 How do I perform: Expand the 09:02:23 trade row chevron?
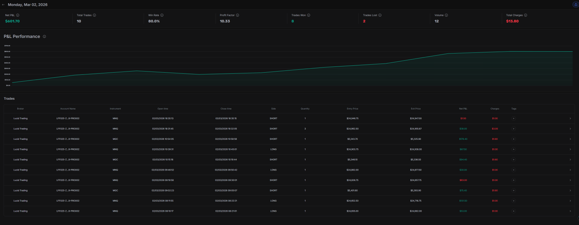(570, 190)
